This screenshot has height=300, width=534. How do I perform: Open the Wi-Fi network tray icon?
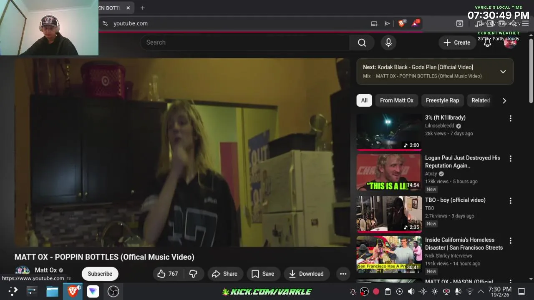click(x=470, y=292)
